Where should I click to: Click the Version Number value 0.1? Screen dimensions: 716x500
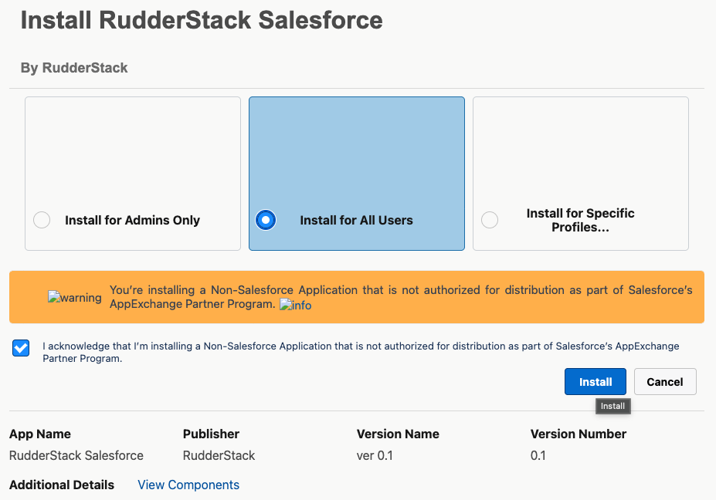(538, 455)
